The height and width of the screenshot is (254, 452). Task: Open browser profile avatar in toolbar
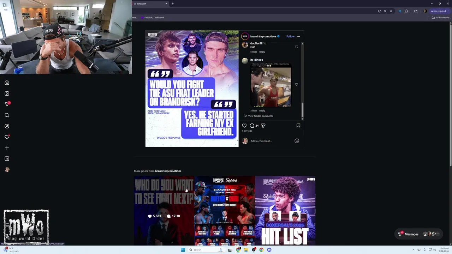point(425,11)
